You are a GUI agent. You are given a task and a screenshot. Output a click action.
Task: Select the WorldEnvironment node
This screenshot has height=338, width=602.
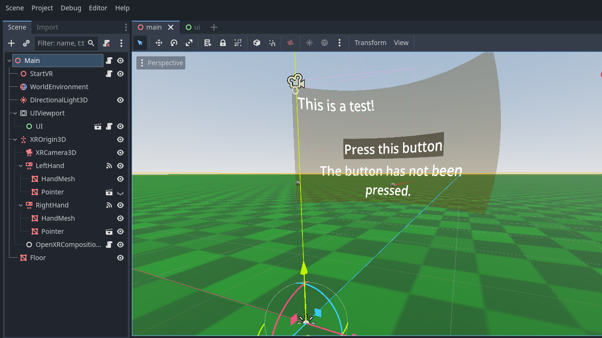click(x=59, y=87)
